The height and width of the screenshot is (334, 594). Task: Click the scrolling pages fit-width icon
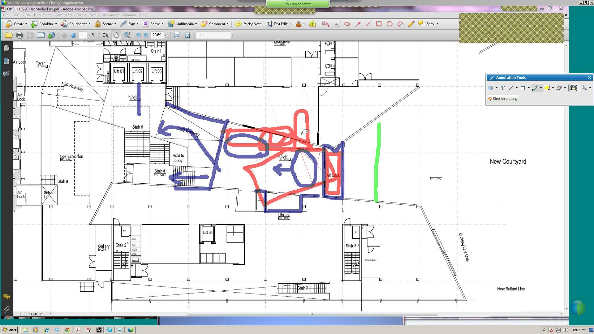pyautogui.click(x=177, y=35)
